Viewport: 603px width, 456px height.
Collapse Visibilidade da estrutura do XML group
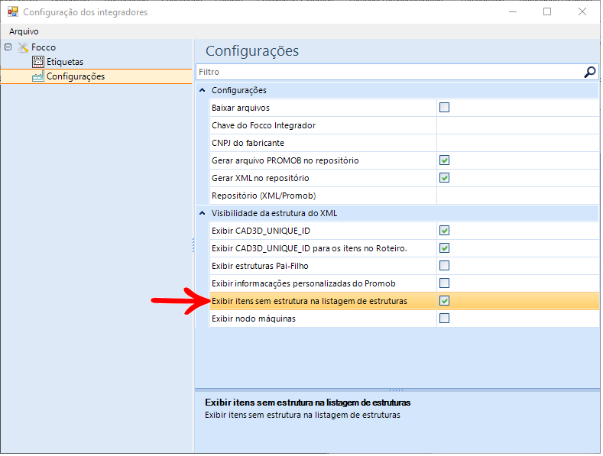(x=203, y=213)
